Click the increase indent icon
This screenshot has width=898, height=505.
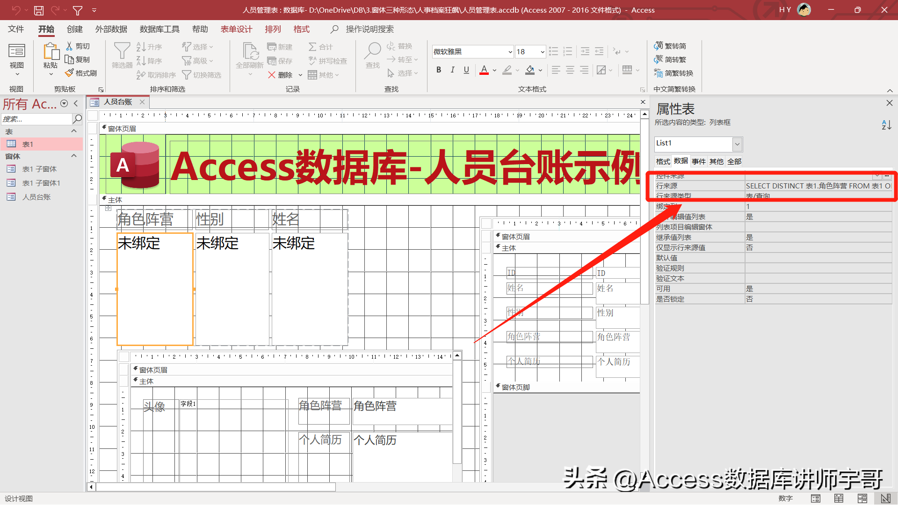pyautogui.click(x=585, y=51)
